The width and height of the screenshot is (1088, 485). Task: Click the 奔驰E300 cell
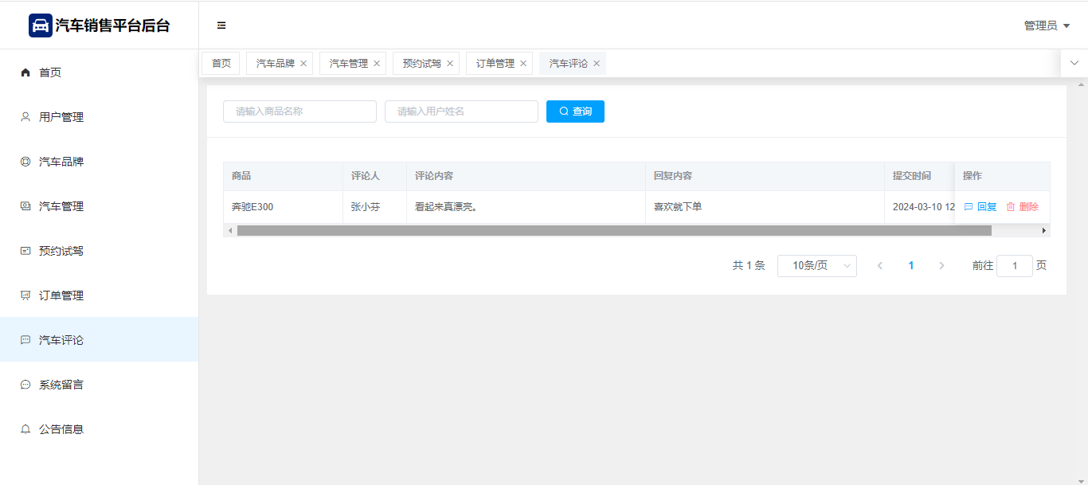pos(283,207)
